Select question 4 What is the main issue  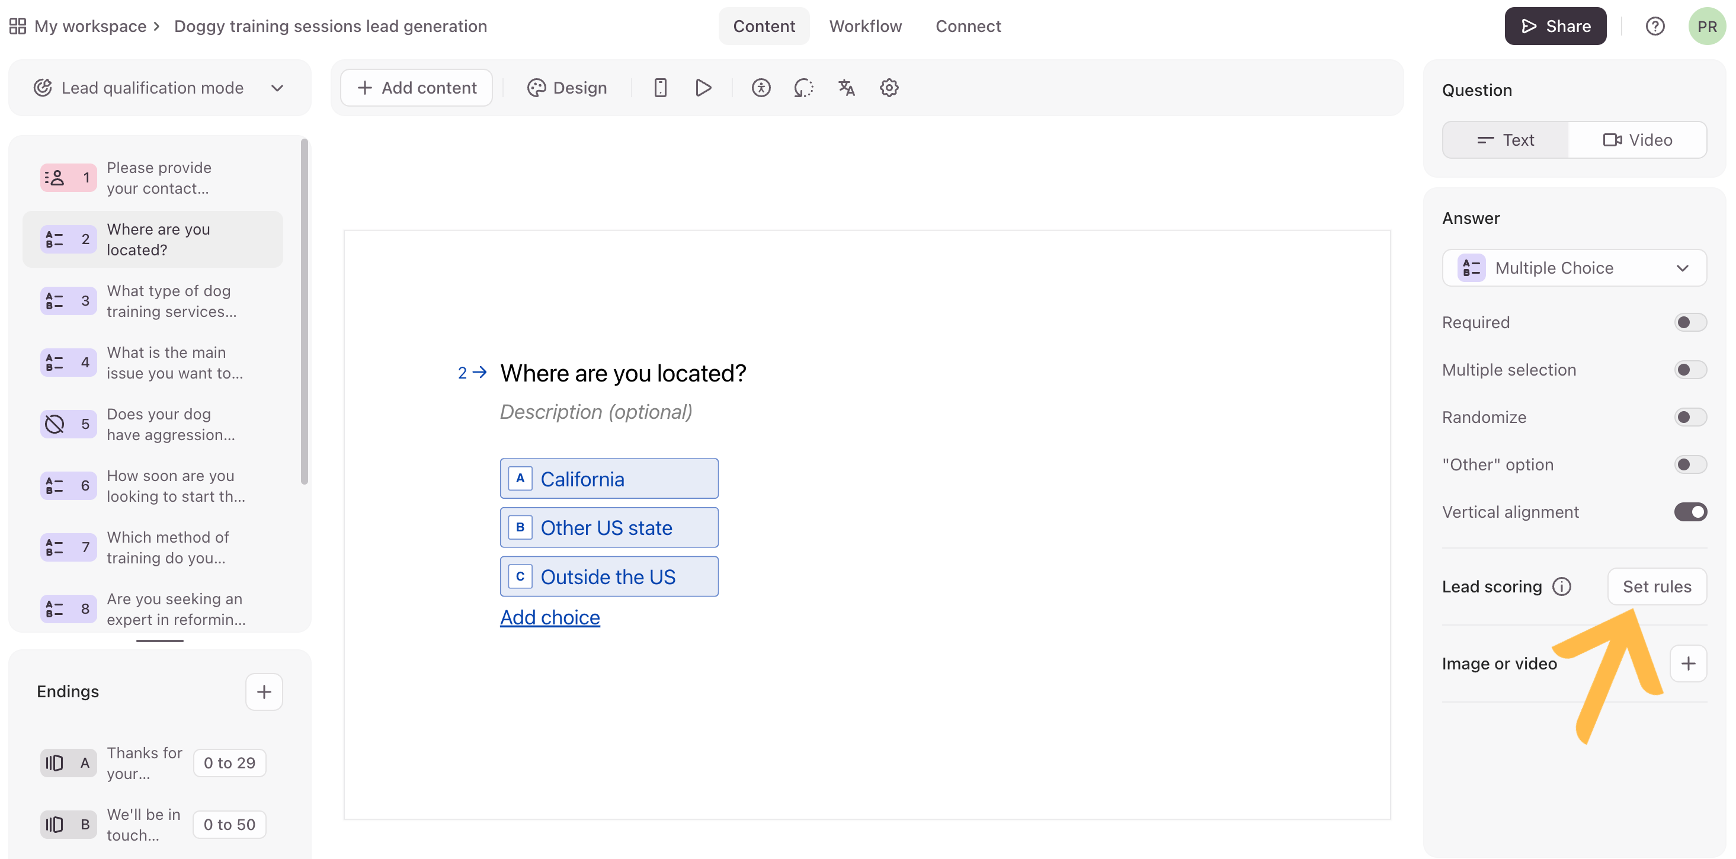click(x=153, y=363)
